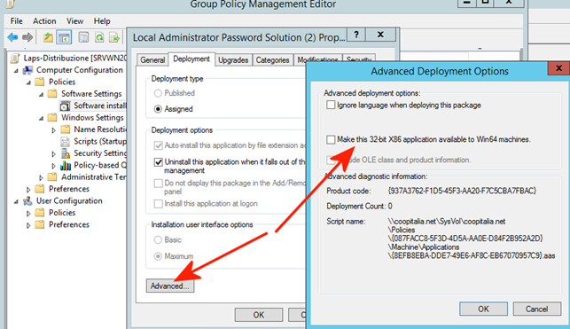The width and height of the screenshot is (570, 329).
Task: Select the Assigned deployment type radio
Action: coord(158,109)
